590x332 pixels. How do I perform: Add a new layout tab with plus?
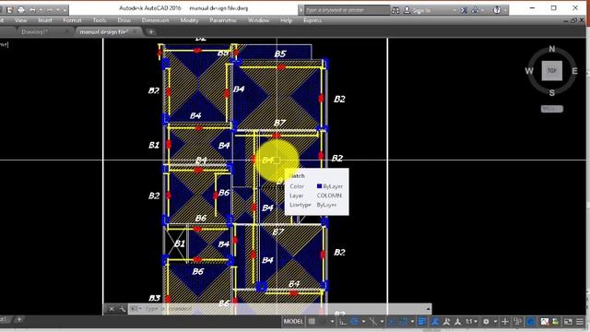(x=18, y=319)
